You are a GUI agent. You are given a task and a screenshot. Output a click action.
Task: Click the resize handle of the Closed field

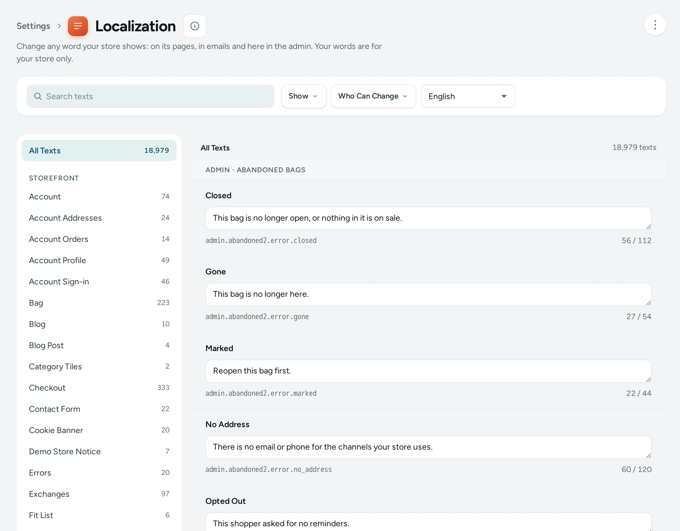click(x=648, y=227)
